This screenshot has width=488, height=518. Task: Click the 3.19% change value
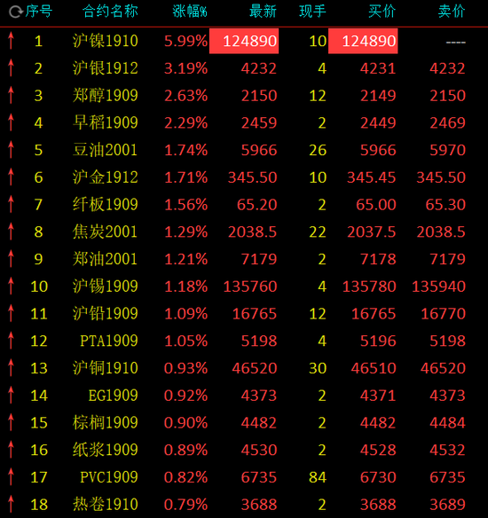[x=185, y=68]
